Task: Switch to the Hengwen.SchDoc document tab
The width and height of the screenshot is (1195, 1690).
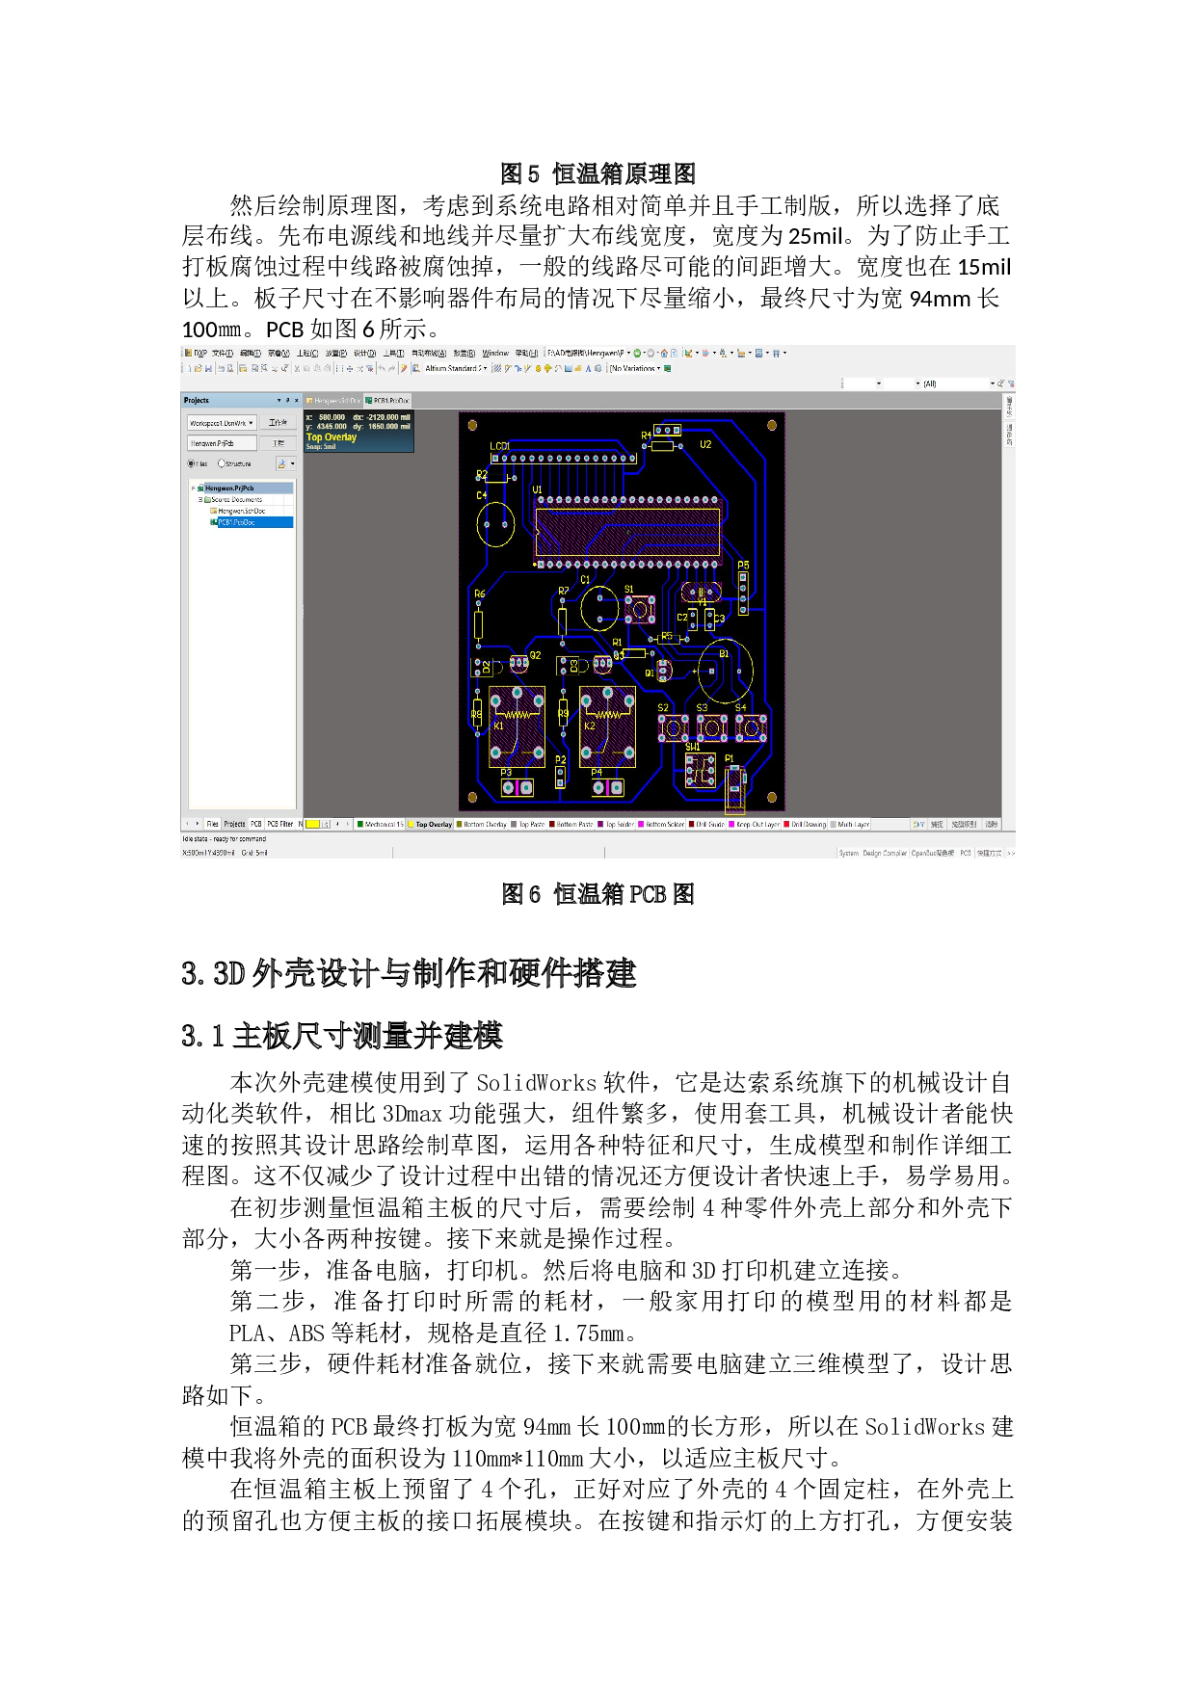Action: (334, 400)
